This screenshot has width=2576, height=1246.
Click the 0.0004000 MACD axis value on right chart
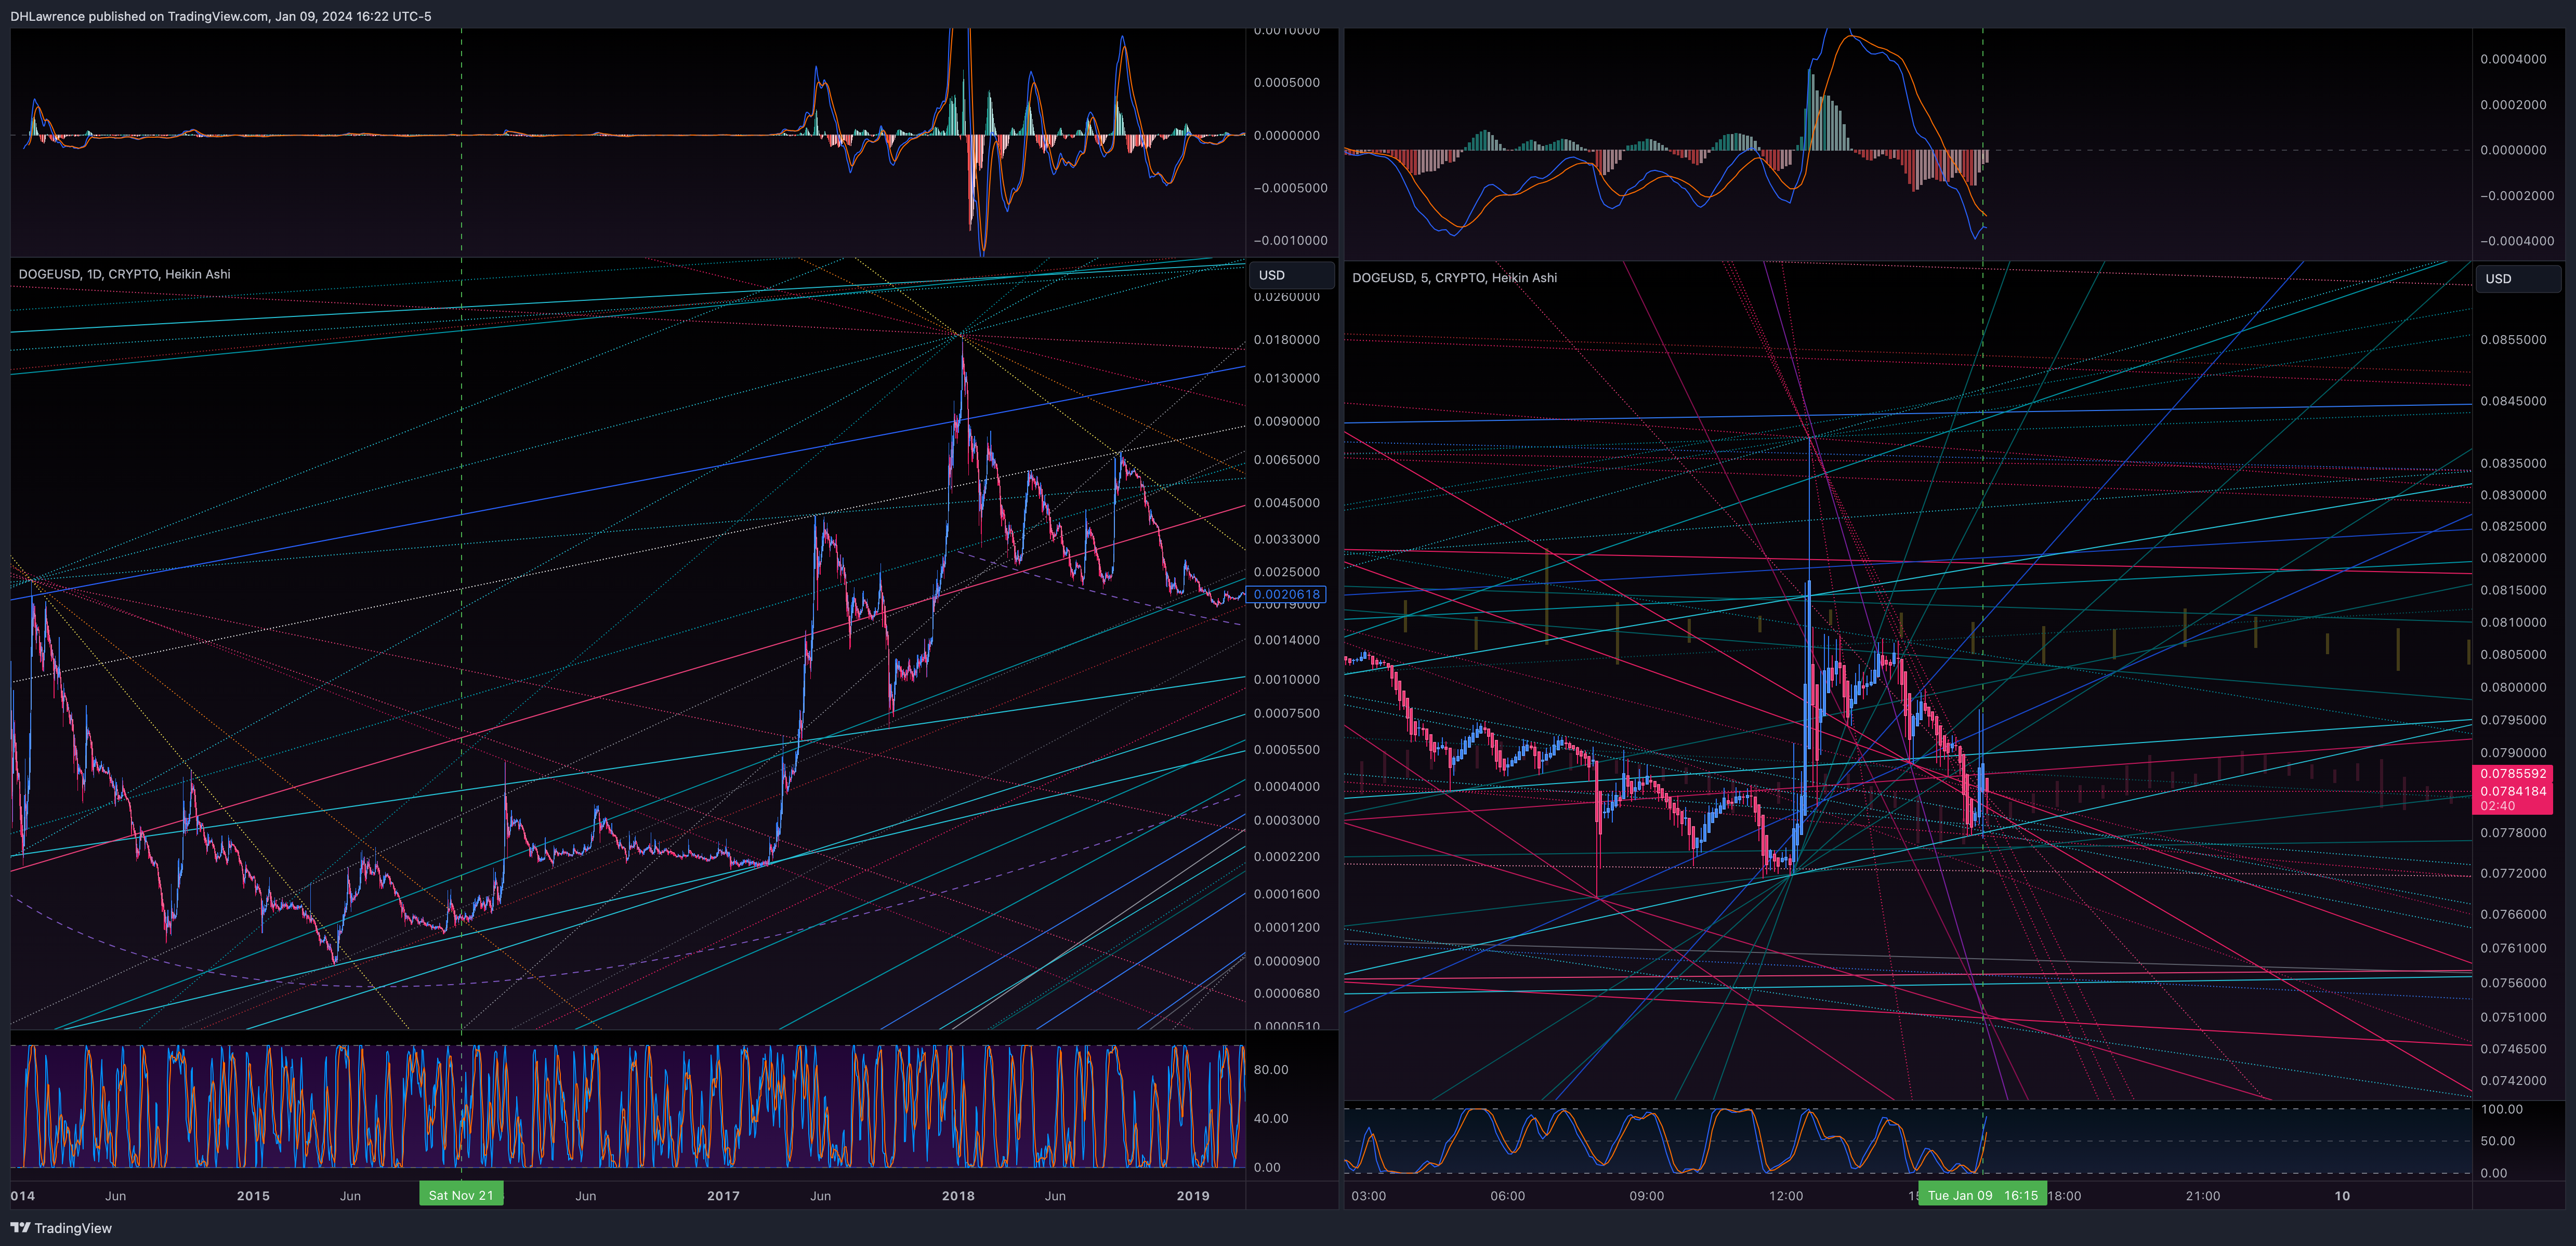click(x=2513, y=59)
